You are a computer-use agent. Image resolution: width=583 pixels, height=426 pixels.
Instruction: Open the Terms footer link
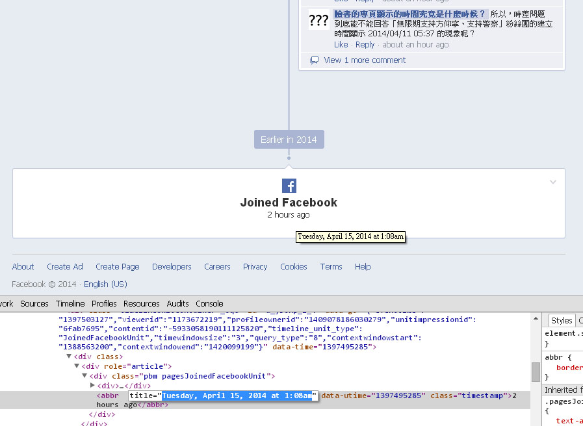tap(331, 267)
